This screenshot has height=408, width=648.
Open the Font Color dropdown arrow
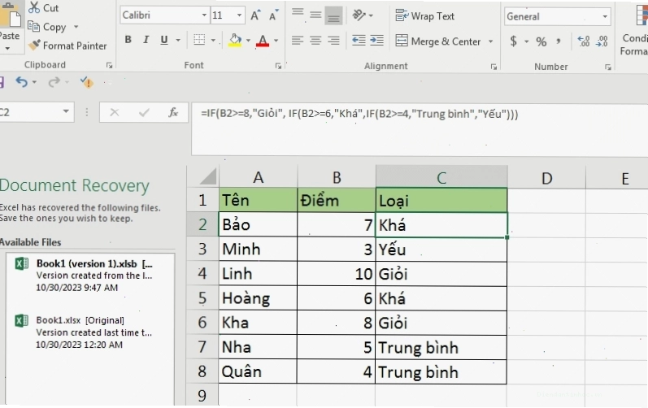(x=276, y=40)
